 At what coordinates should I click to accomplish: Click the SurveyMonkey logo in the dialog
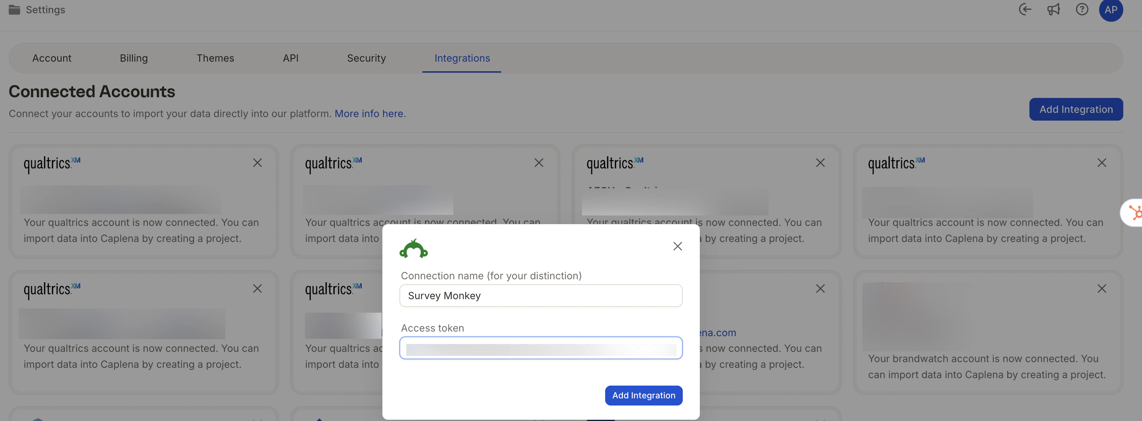414,249
